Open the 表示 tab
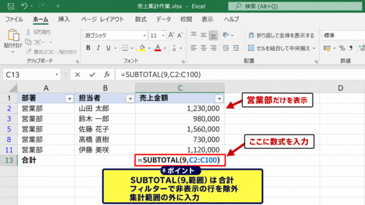The image size is (365, 205). [x=207, y=19]
